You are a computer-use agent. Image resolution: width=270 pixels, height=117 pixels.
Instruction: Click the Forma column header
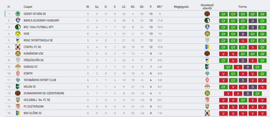[242, 7]
